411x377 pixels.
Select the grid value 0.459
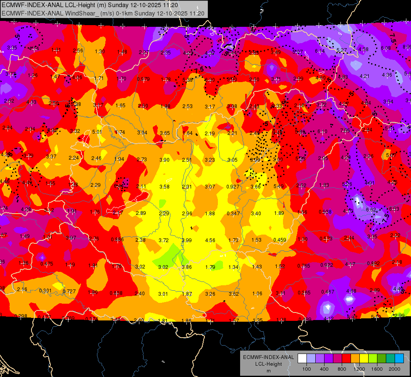pyautogui.click(x=280, y=240)
